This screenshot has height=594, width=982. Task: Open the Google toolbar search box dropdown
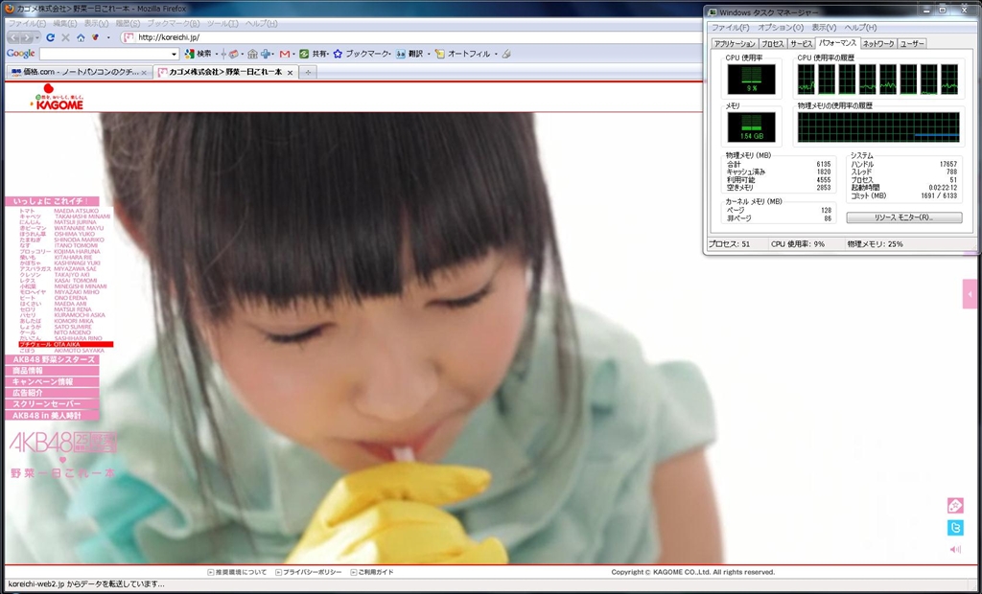(x=175, y=54)
